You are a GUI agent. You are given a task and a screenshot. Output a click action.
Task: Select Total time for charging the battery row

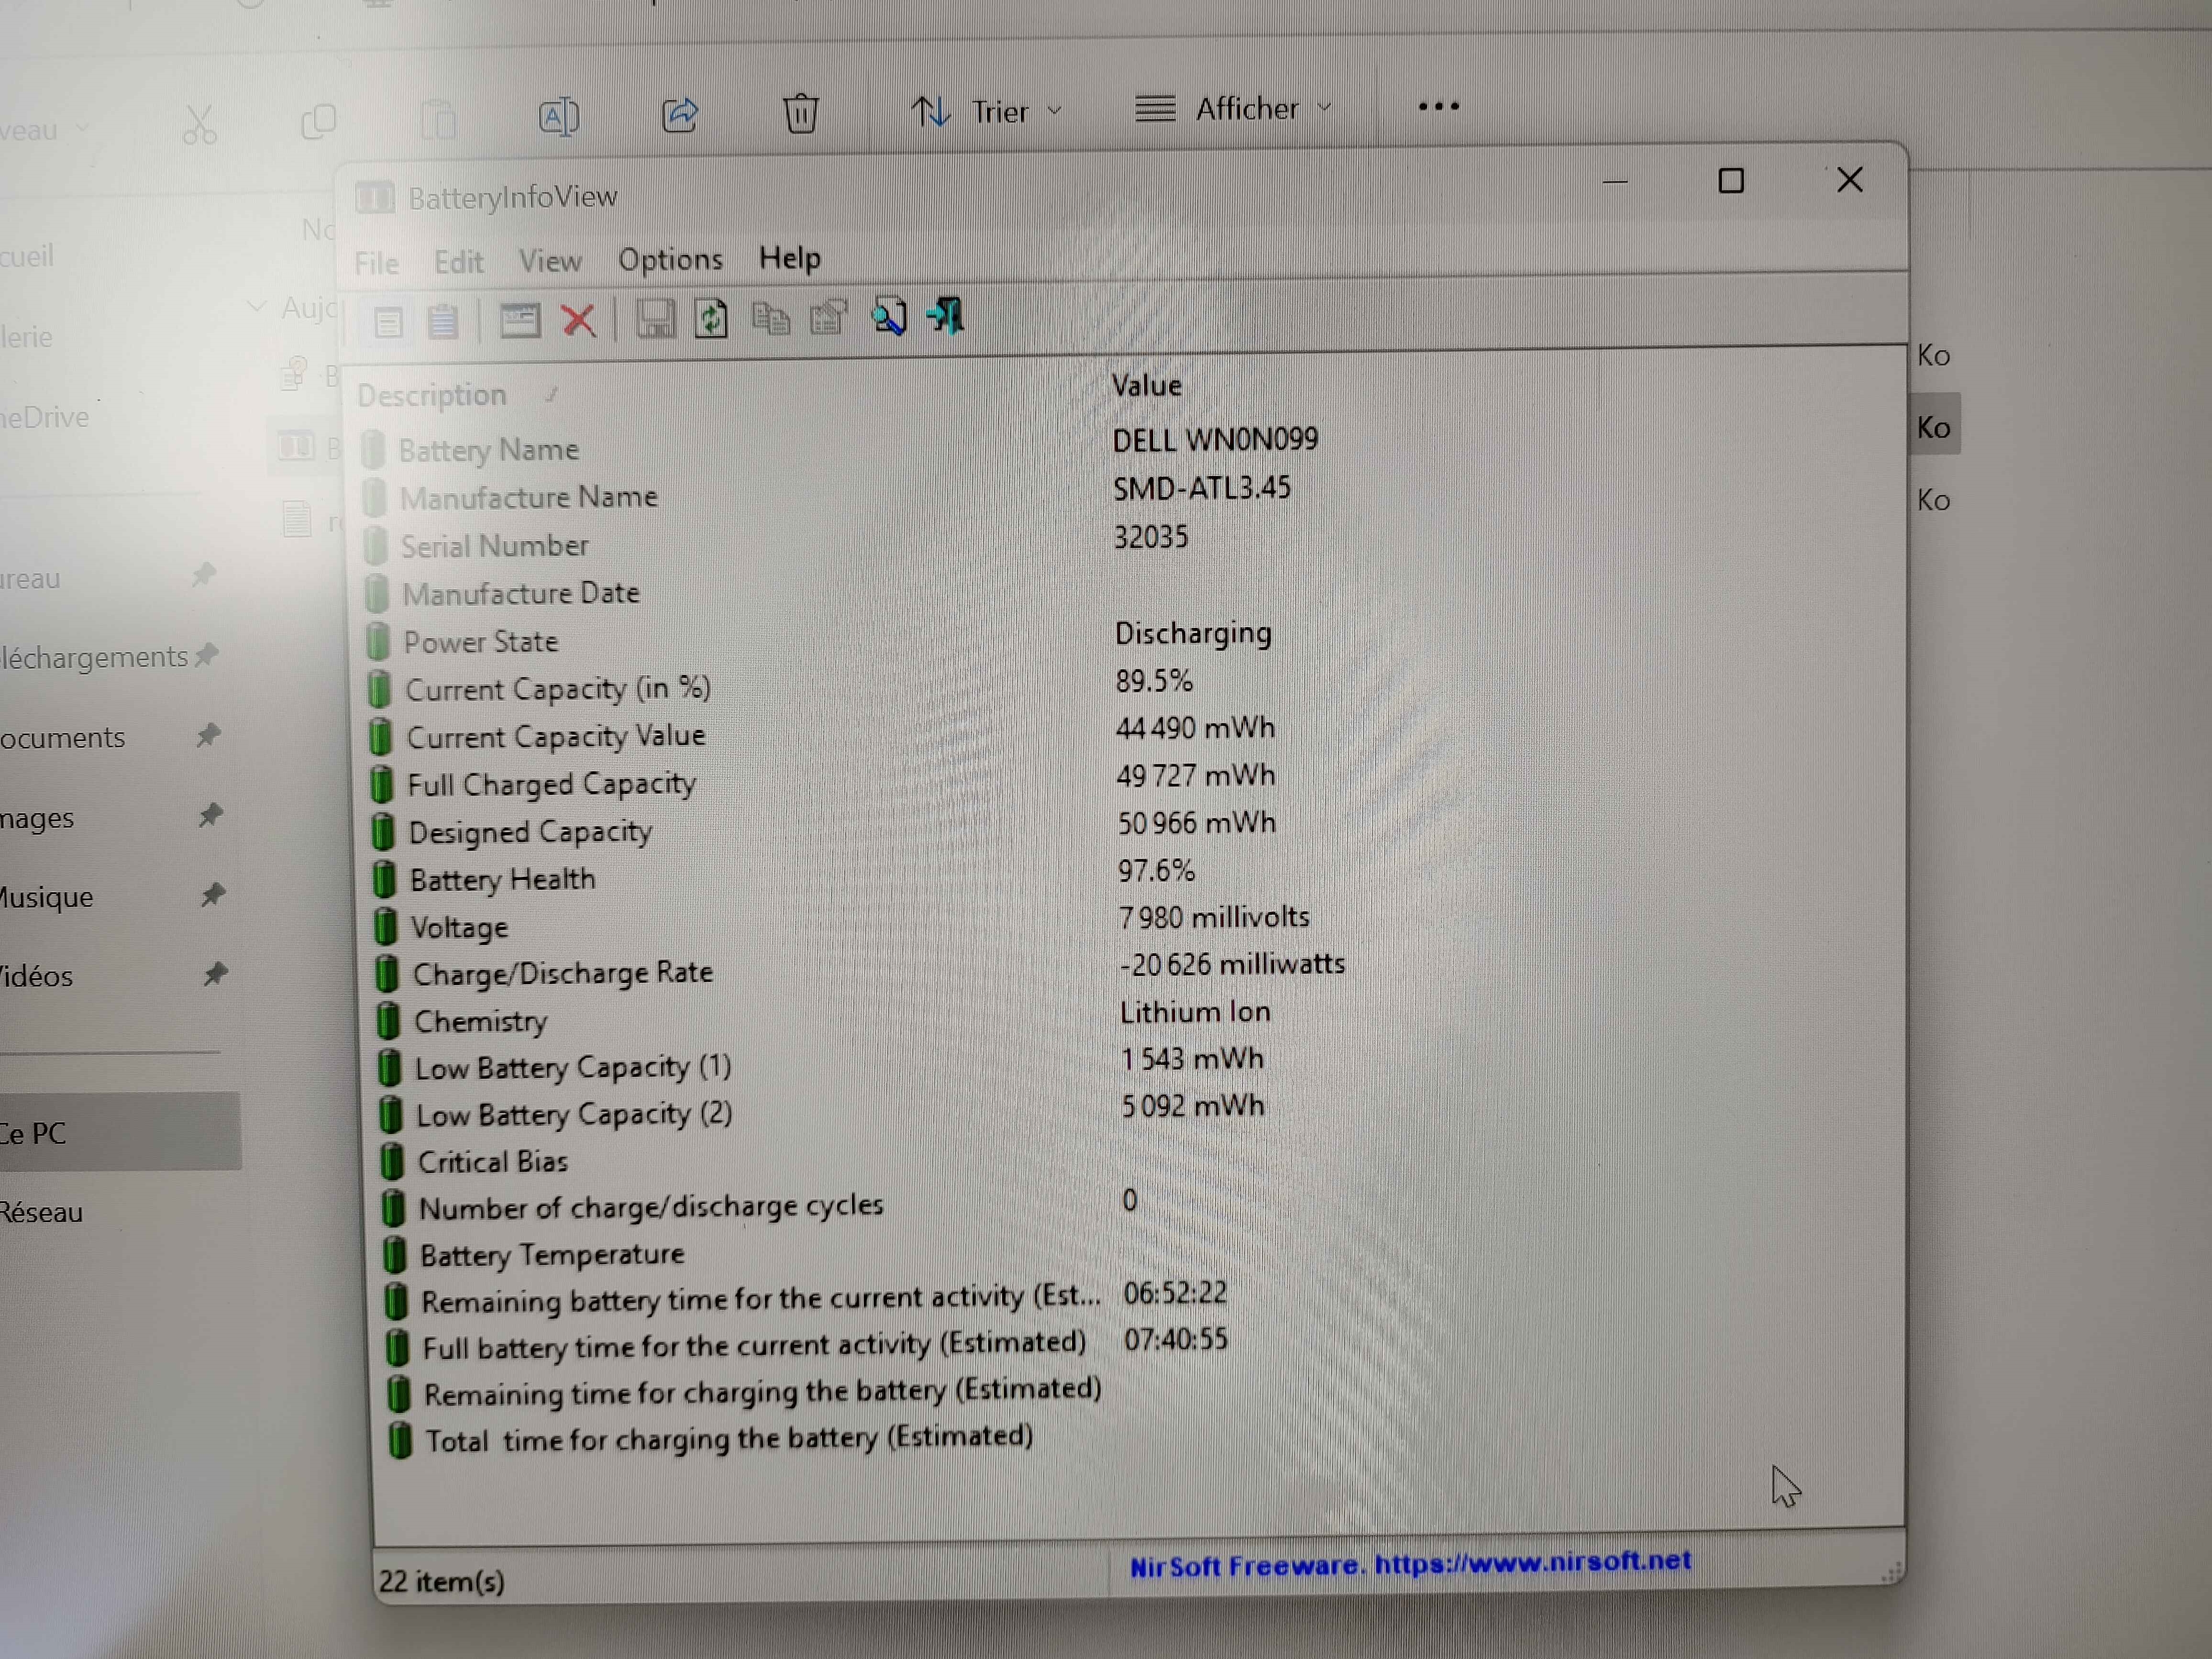711,1439
